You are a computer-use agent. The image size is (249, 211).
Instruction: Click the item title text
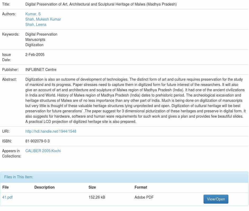tap(101, 4)
